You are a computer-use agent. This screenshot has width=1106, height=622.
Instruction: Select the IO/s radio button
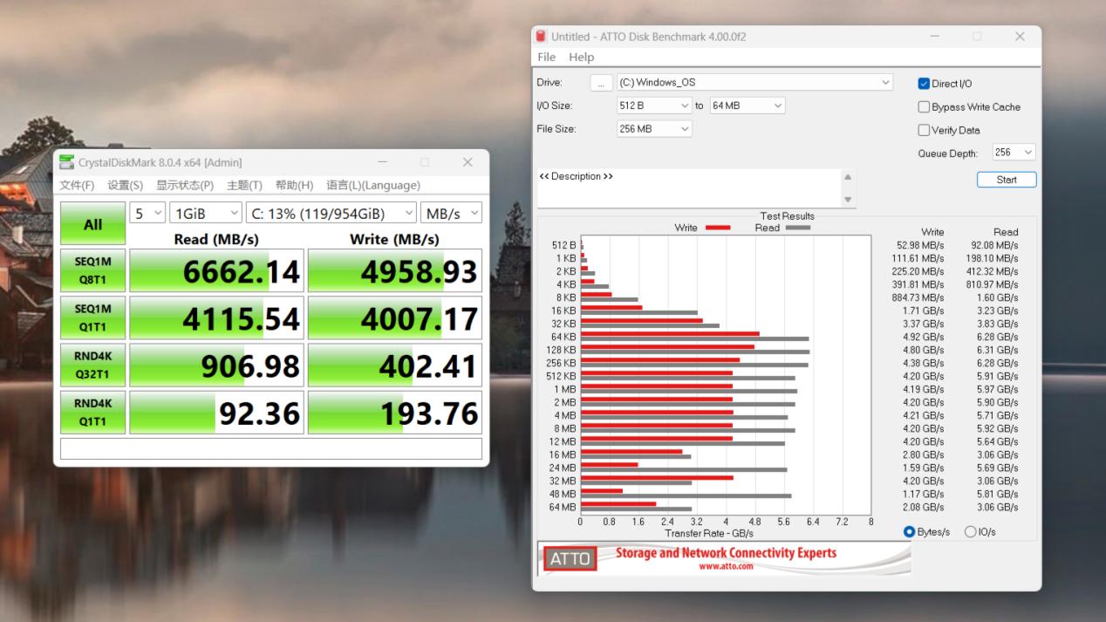click(971, 532)
